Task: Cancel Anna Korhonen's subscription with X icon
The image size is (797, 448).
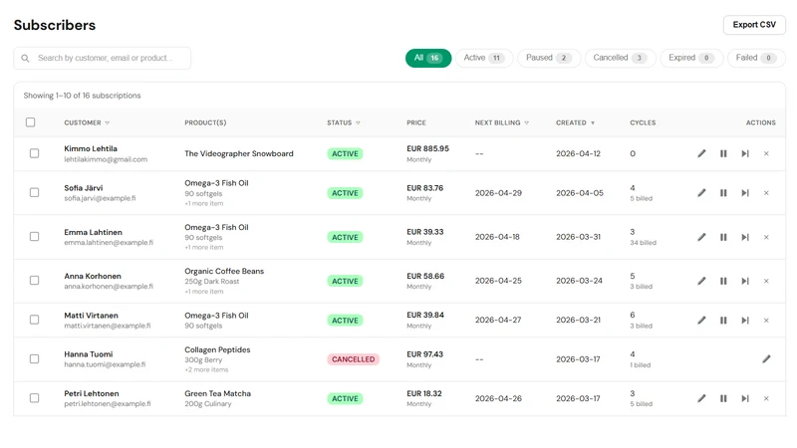Action: [766, 281]
